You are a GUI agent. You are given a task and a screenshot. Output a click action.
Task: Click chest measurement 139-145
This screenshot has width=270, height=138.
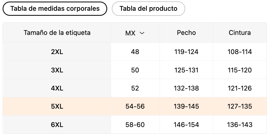coord(186,106)
